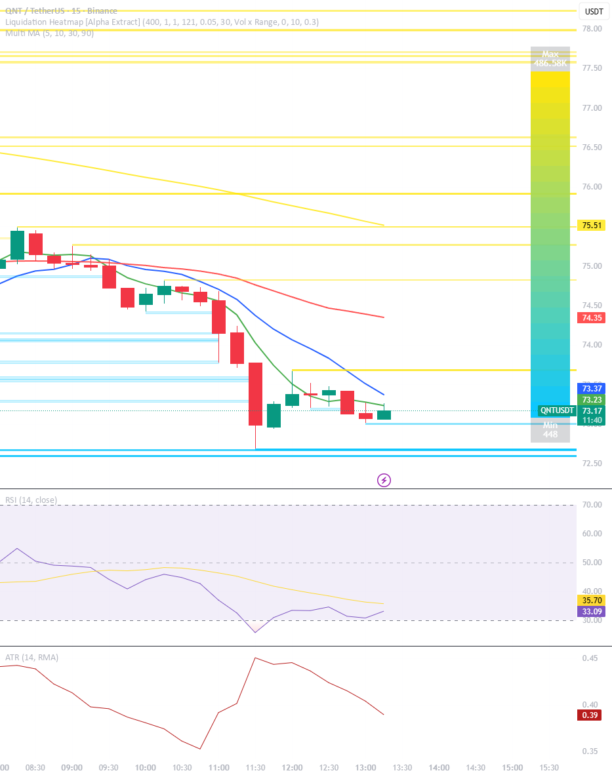Click the 72.50 price axis label
Image resolution: width=612 pixels, height=777 pixels.
pos(592,464)
